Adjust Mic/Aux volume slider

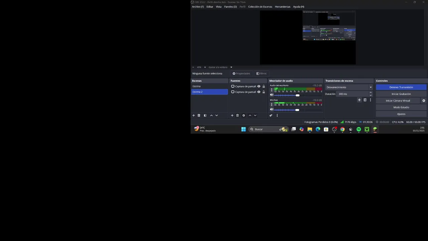pyautogui.click(x=297, y=110)
